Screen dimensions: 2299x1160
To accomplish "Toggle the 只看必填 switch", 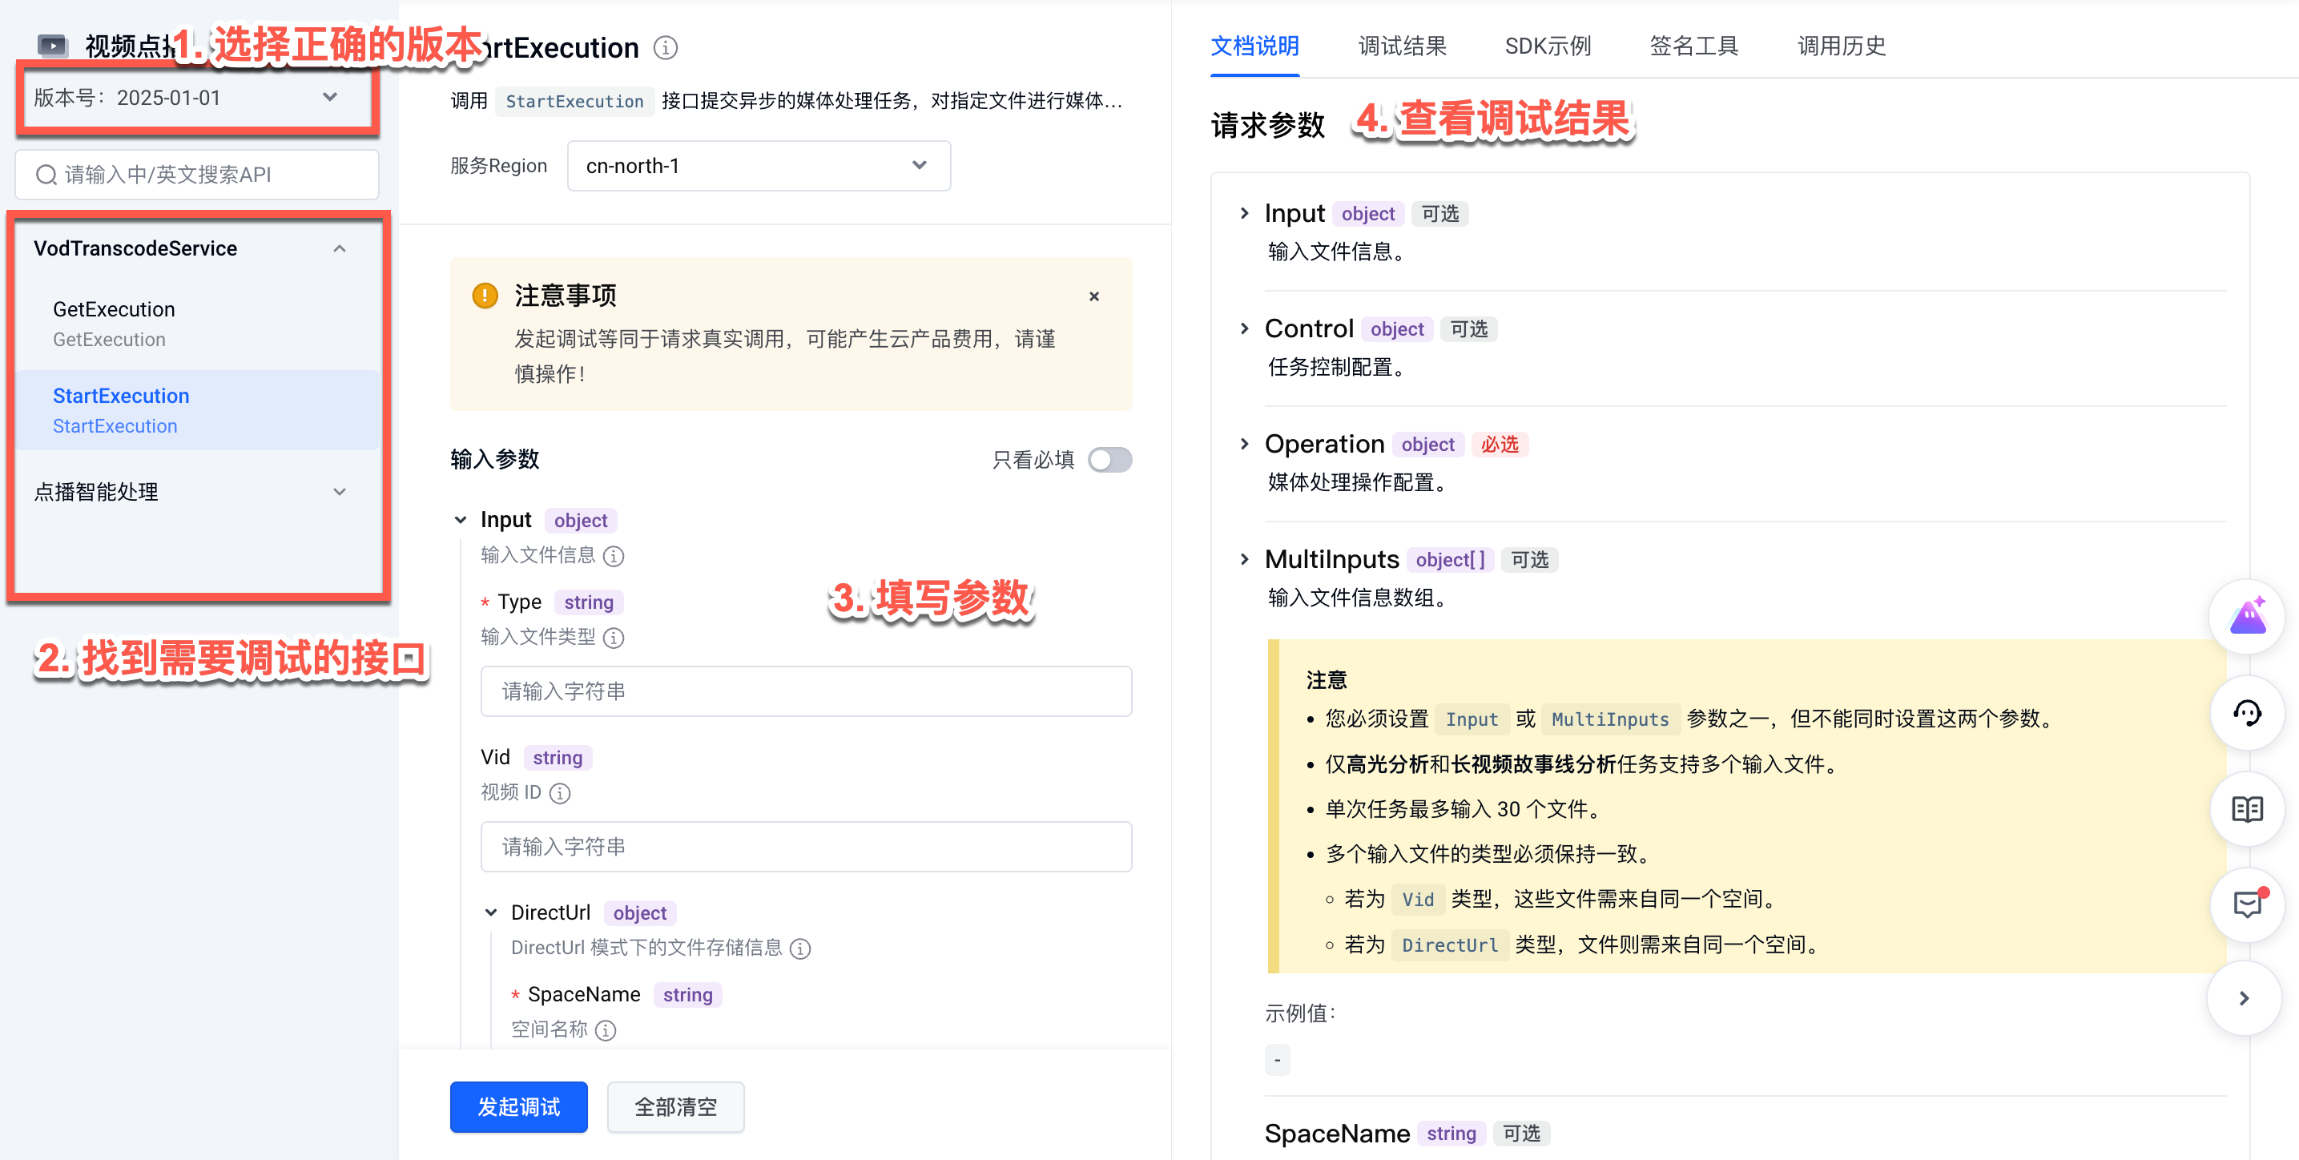I will tap(1109, 460).
